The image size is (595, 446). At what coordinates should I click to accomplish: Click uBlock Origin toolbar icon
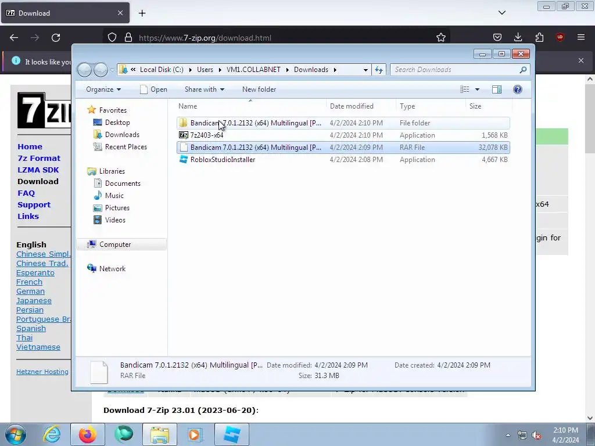(x=560, y=37)
